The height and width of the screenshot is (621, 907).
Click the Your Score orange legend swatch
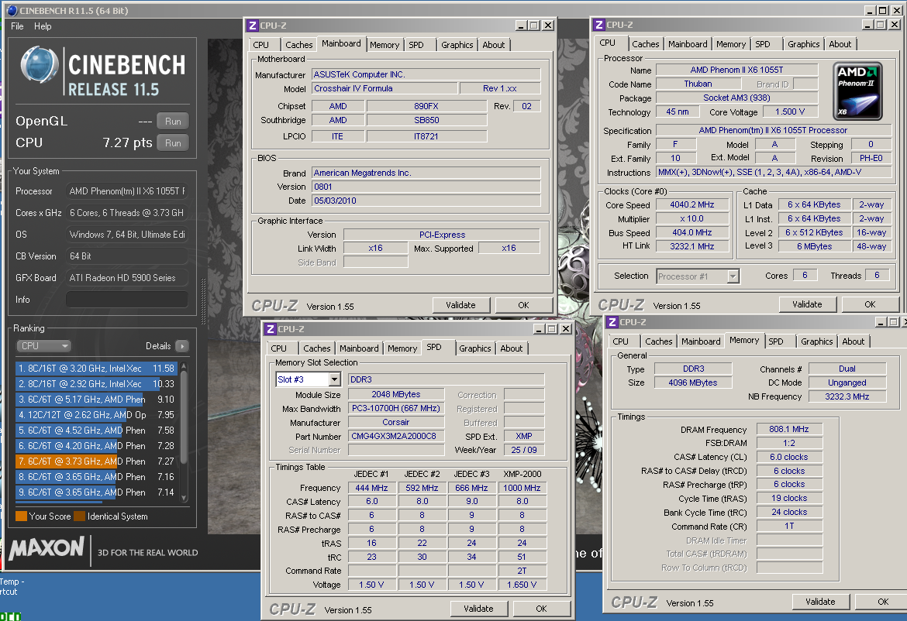[x=22, y=516]
